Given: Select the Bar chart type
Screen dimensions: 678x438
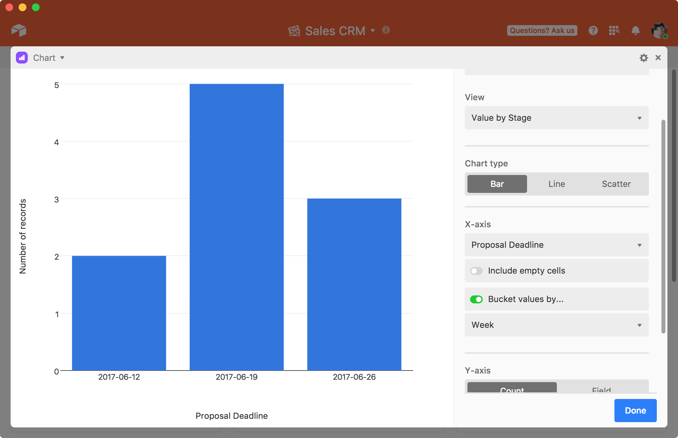Looking at the screenshot, I should point(497,184).
